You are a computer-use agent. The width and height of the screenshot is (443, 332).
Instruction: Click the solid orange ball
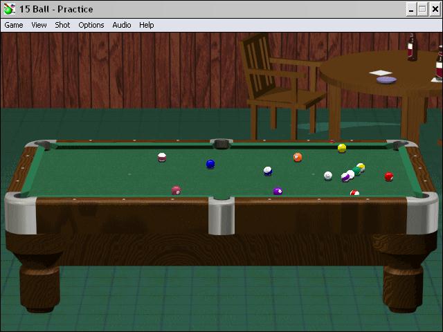[x=298, y=157]
